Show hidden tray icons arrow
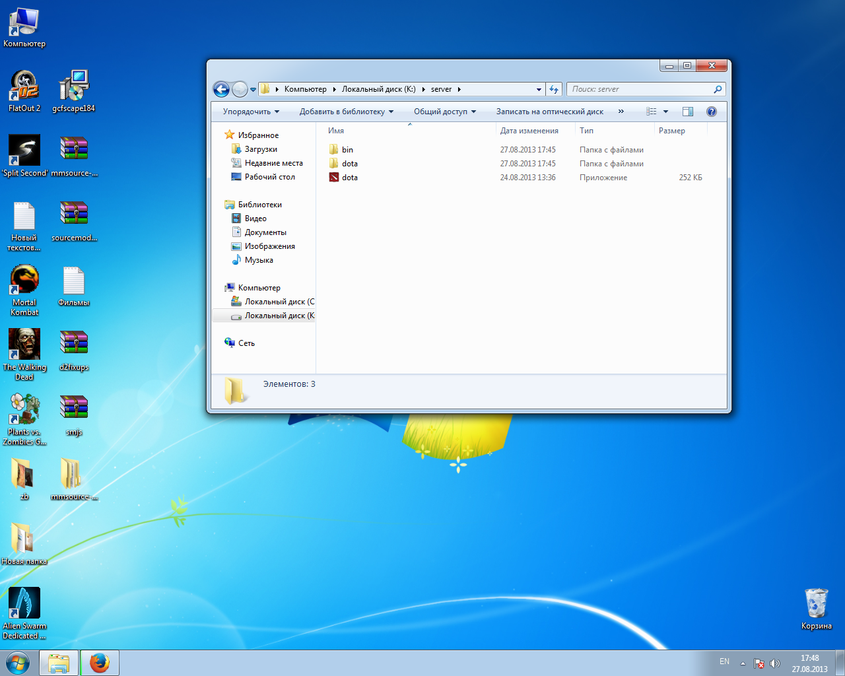Image resolution: width=845 pixels, height=676 pixels. pos(743,663)
